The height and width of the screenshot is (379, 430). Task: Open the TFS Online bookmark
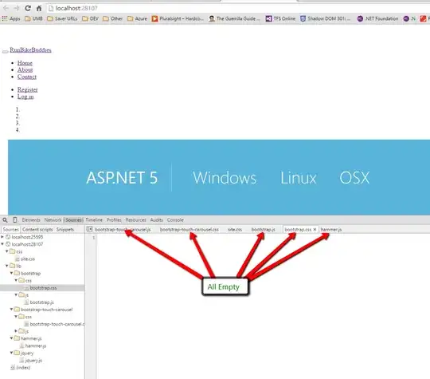280,18
